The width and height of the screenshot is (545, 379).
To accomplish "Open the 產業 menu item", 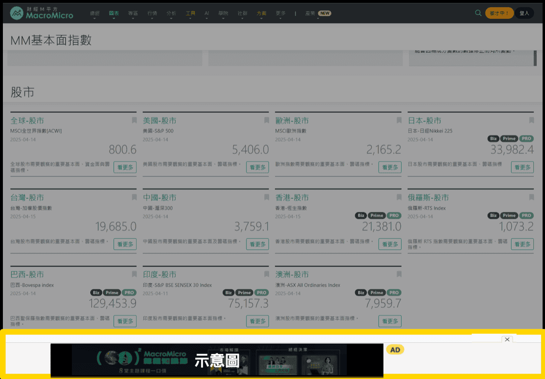I will point(310,13).
